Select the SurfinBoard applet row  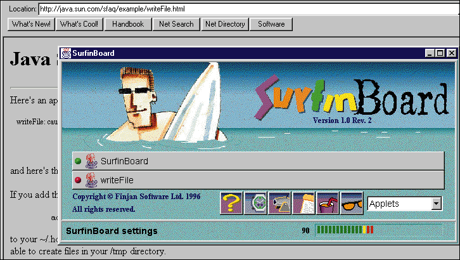pos(258,161)
